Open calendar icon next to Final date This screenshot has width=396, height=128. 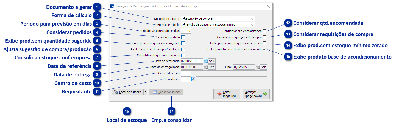point(258,67)
